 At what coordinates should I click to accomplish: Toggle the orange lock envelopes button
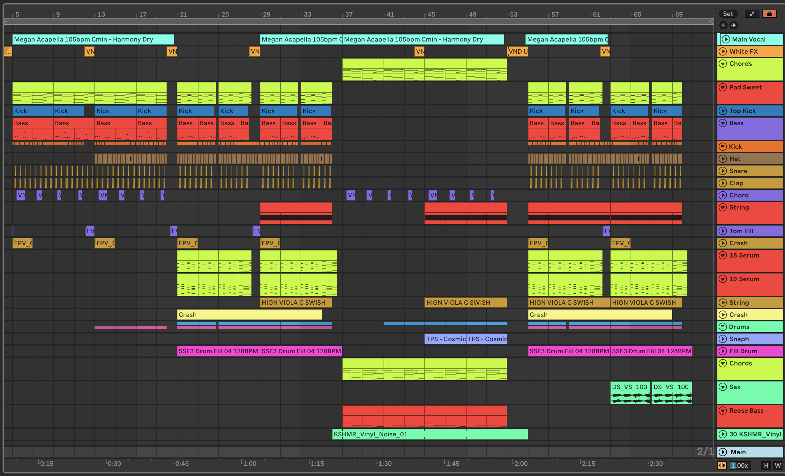[x=769, y=14]
